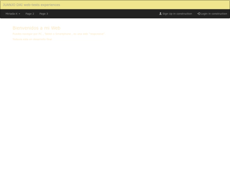The image size is (230, 173).
Task: Click the Todavia esta en desarrollo final text
Action: pos(32,39)
